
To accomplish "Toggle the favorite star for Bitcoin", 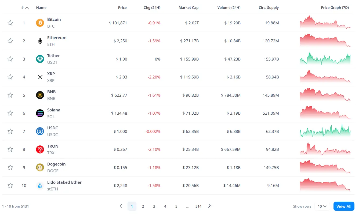I will pos(10,23).
